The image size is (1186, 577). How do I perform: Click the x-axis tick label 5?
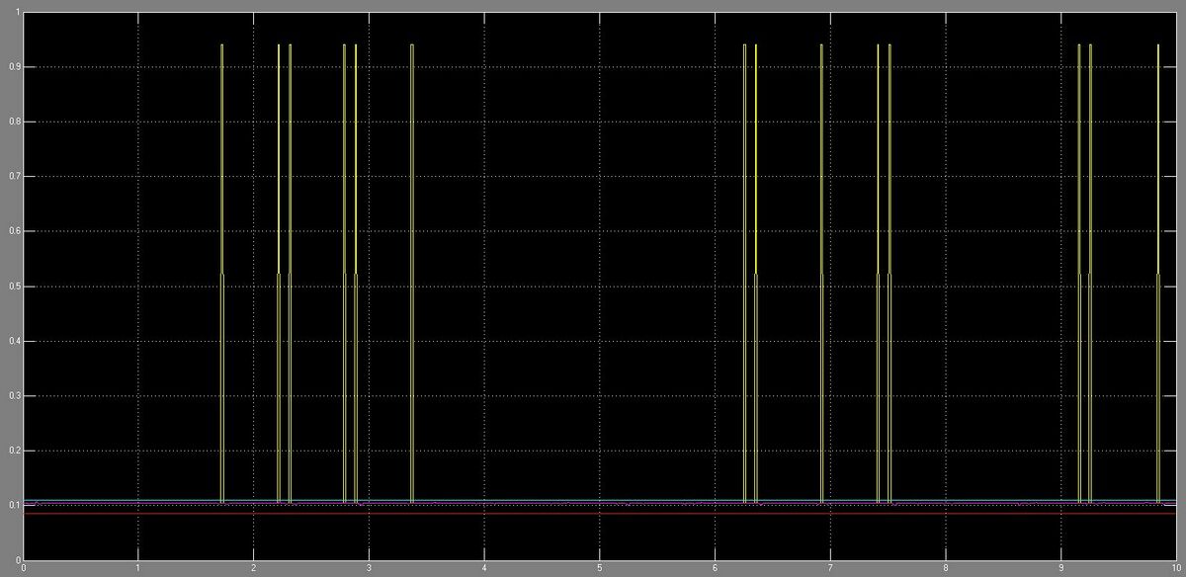pos(600,569)
